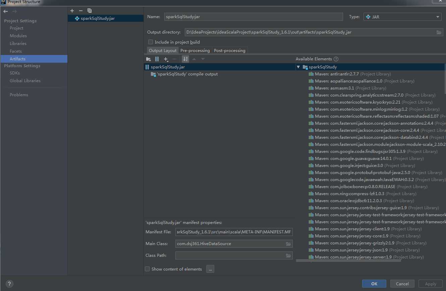The image size is (446, 291).
Task: Click the Manifest File field
Action: [x=234, y=232]
